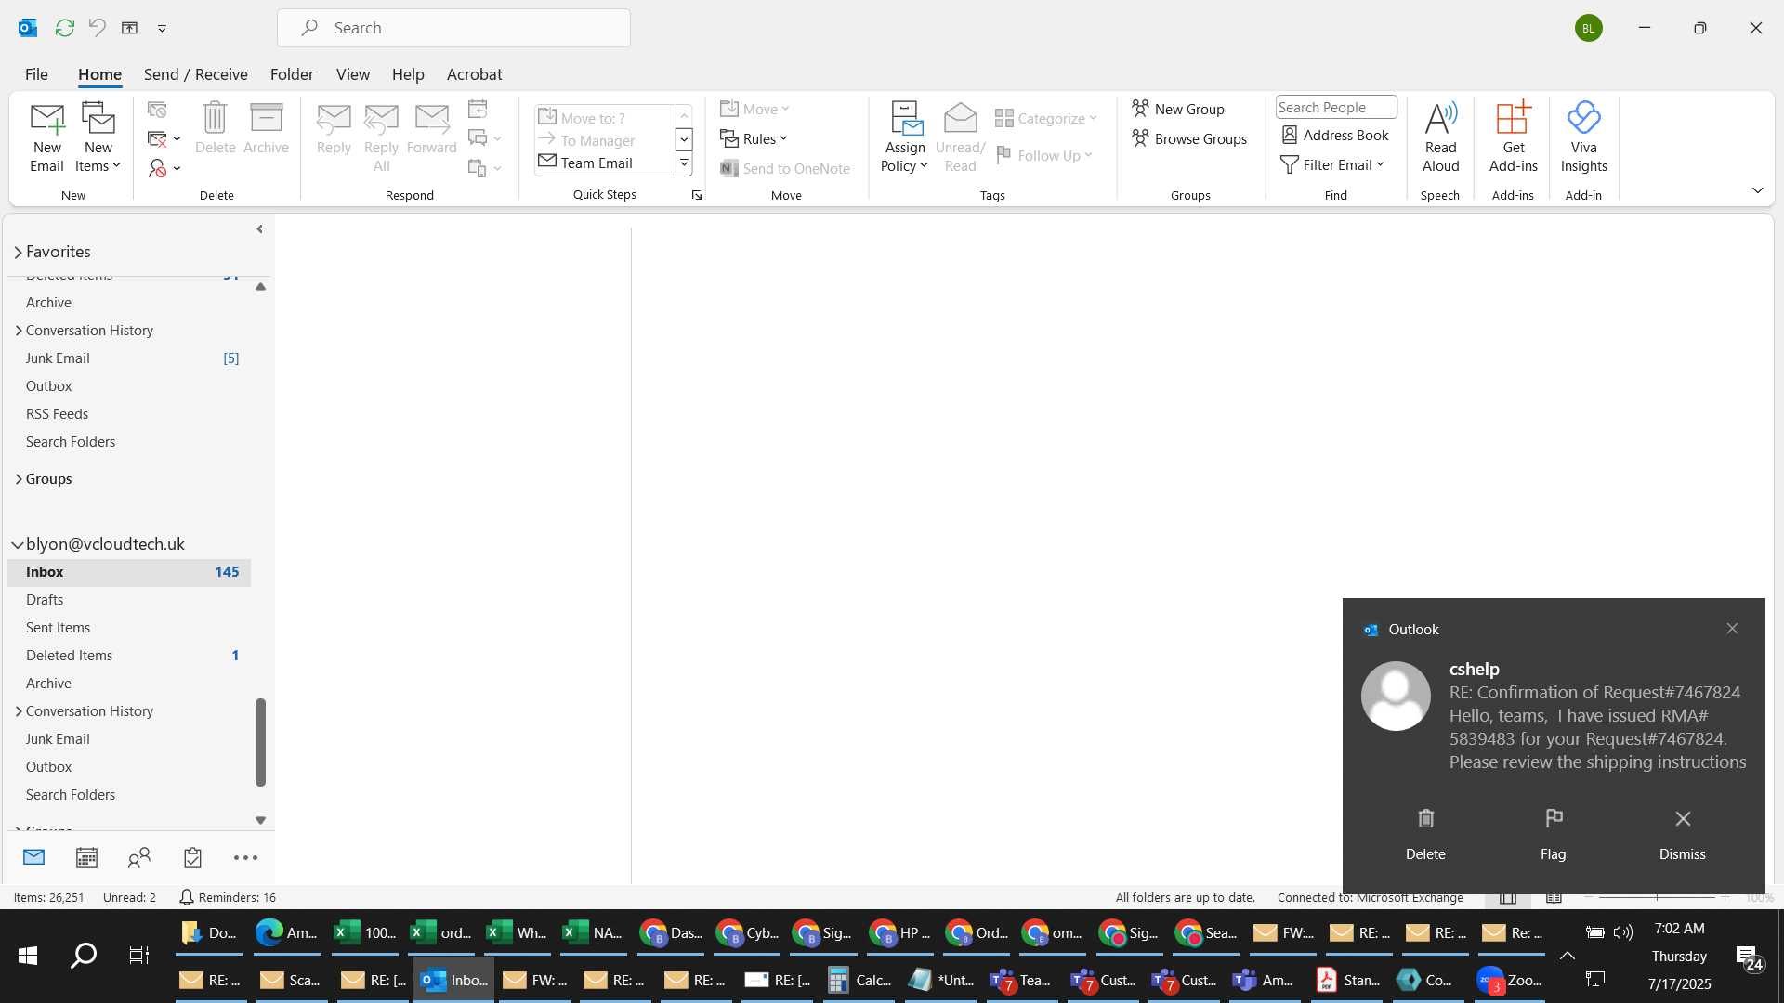Switch to the Folder tab
Image resolution: width=1784 pixels, height=1003 pixels.
pyautogui.click(x=292, y=74)
